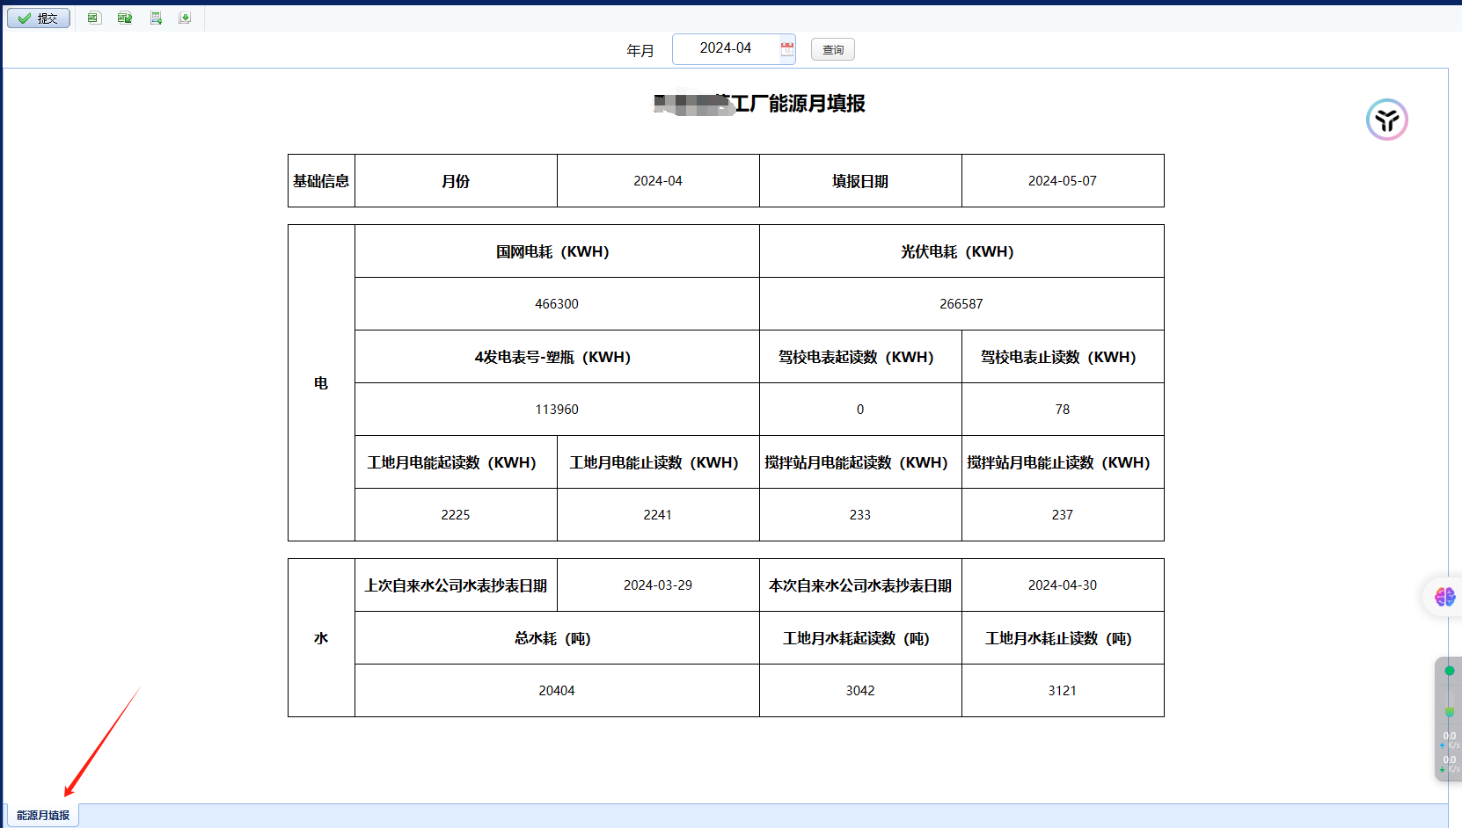Click the 年月 label above the report
This screenshot has height=828, width=1462.
(640, 51)
